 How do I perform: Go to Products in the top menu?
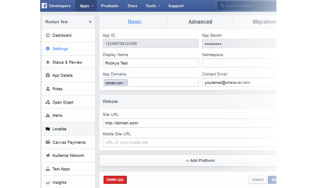[109, 6]
